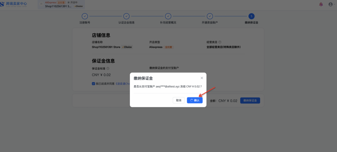Click the 跨境卖家中心 logo

13,4
